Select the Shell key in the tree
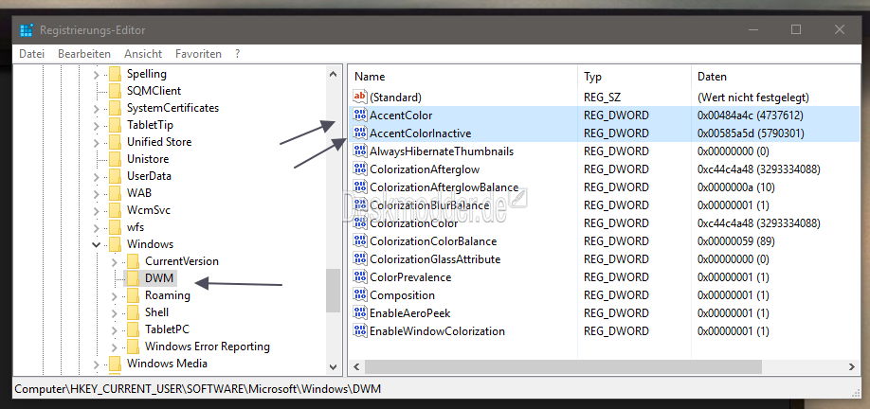Viewport: 870px width, 409px height. tap(156, 312)
